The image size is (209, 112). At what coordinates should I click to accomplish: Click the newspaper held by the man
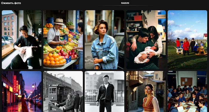26,53
